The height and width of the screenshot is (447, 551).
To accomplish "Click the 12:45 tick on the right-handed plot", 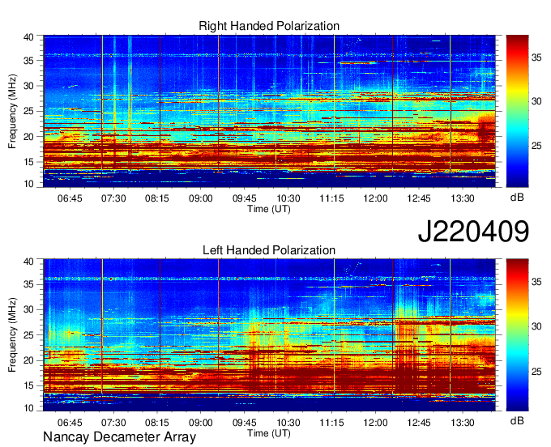I will click(419, 198).
